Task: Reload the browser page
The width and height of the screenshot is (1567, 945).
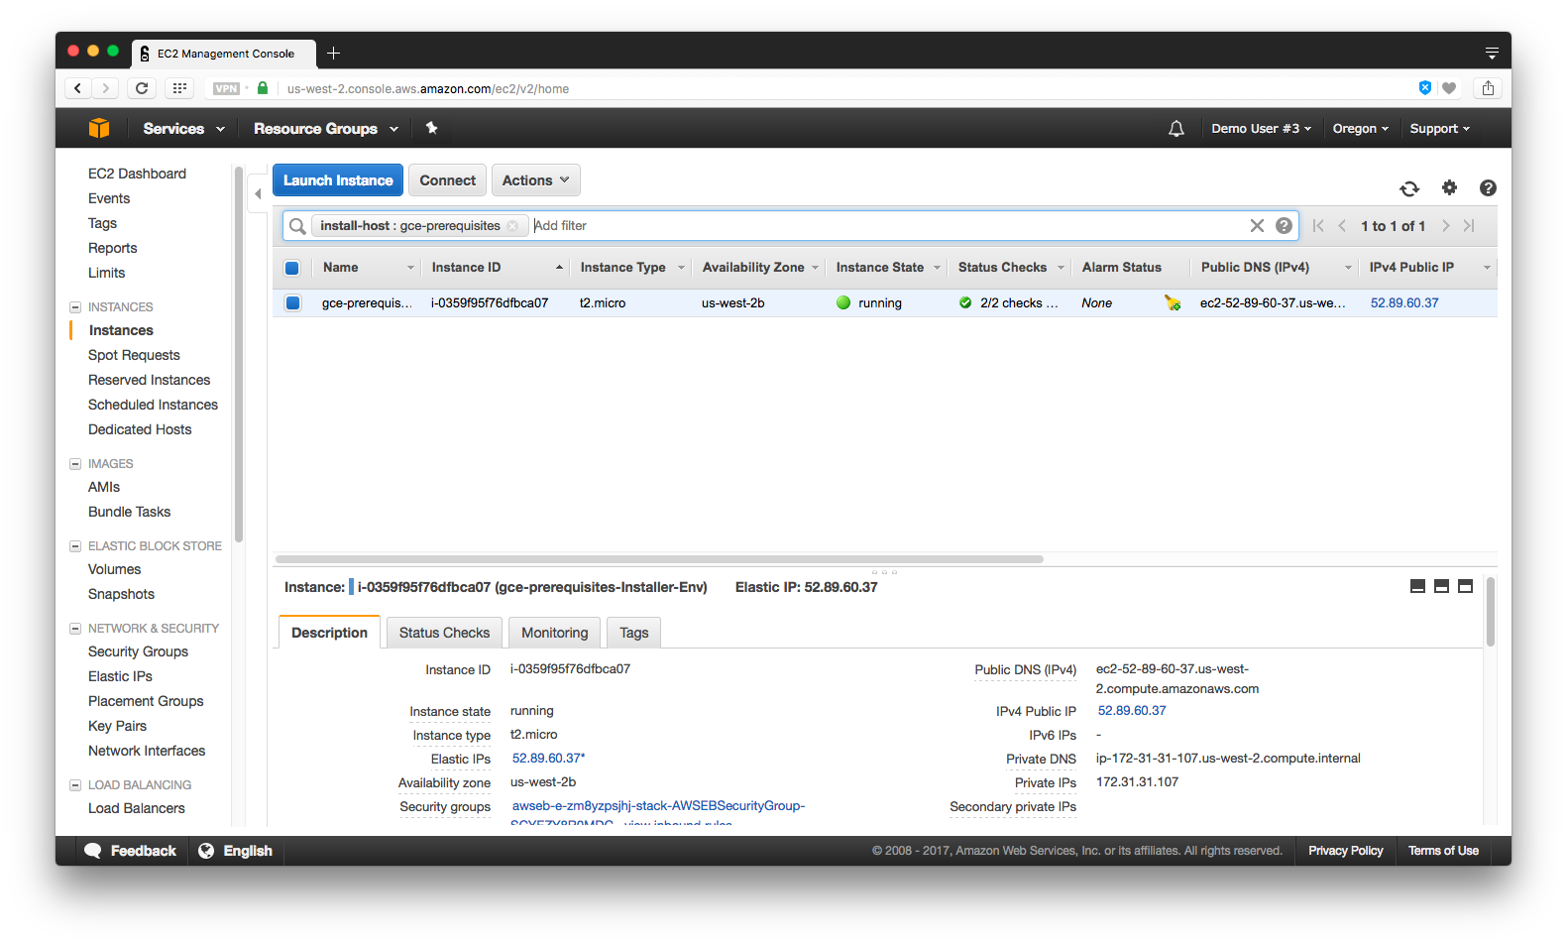Action: point(142,88)
